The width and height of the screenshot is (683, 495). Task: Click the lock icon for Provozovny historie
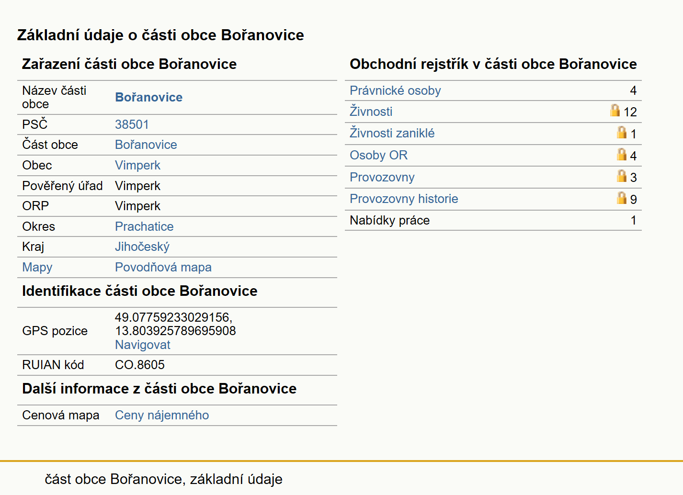622,198
